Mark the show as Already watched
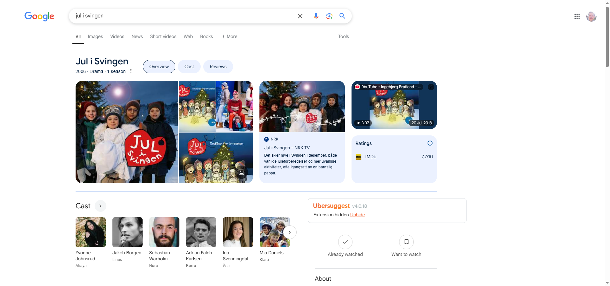This screenshot has height=286, width=610. (345, 242)
